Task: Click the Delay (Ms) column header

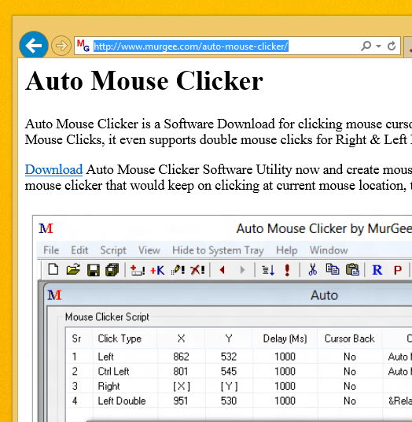Action: (285, 339)
